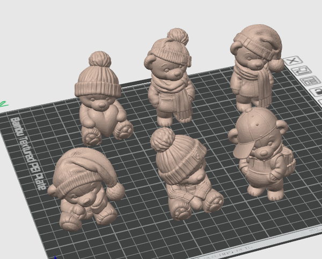
Task: Click the hanging pom-pom of the Santa-hat bear
Action: 276,65
